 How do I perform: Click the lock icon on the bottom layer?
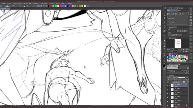pyautogui.click(x=186, y=105)
